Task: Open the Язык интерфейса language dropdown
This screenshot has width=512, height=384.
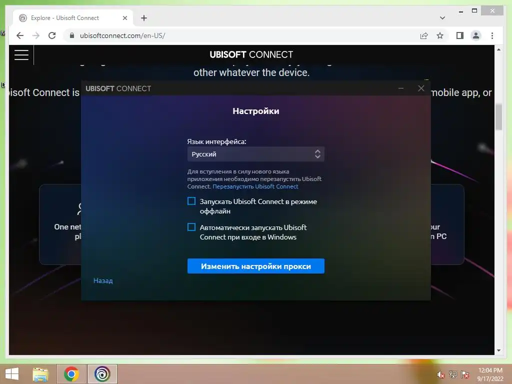Action: (255, 154)
